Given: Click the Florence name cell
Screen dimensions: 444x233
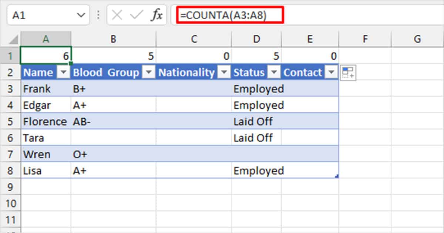Looking at the screenshot, I should [46, 121].
